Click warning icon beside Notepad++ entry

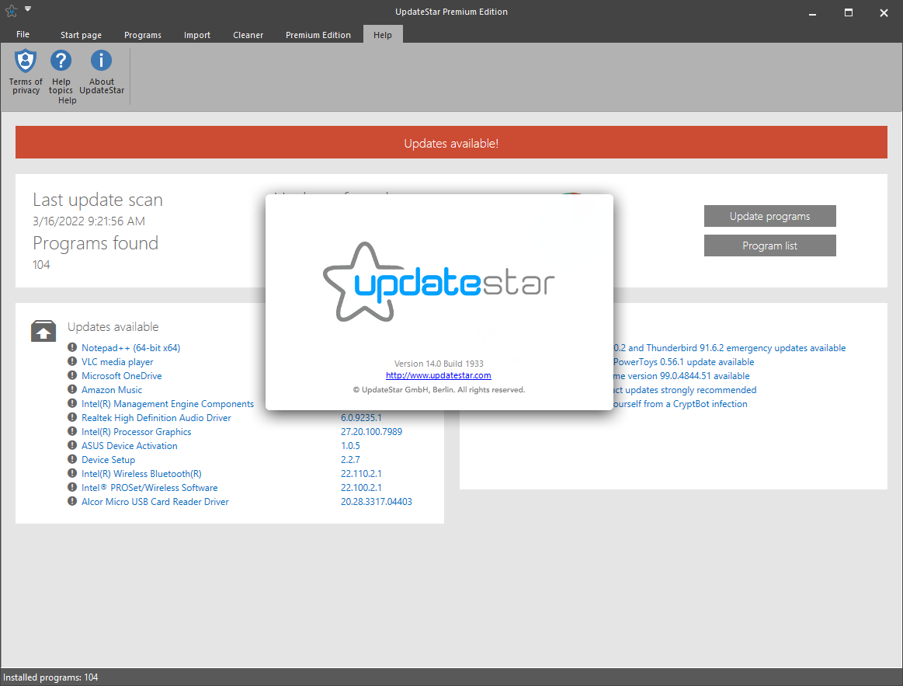72,347
